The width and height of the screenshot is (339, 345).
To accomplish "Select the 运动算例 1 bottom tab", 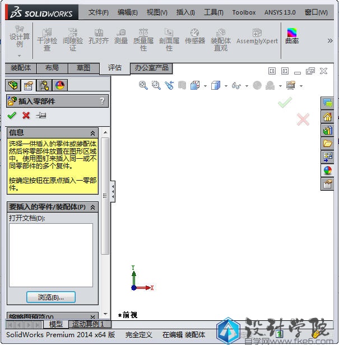I will pyautogui.click(x=88, y=324).
